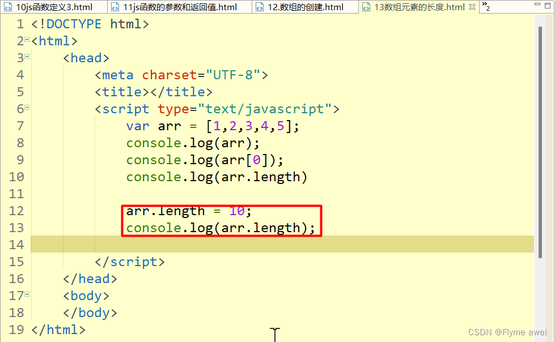
Task: Collapse the script block fold on line 6
Action: point(27,108)
